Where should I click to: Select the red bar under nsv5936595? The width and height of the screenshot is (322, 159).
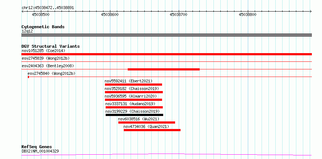coord(134,100)
